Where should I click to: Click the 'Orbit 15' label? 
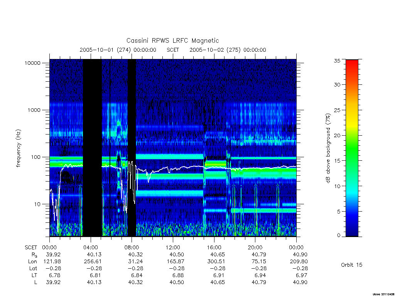(x=351, y=265)
